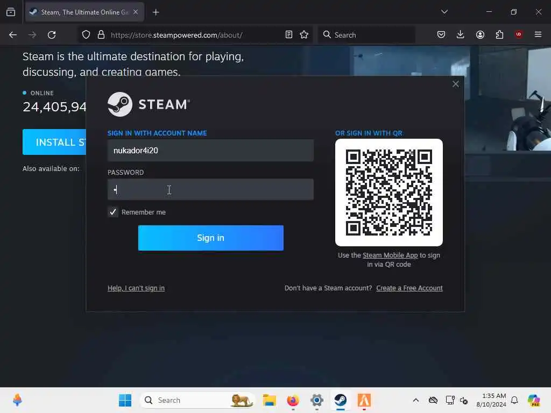Screen dimensions: 551x413
Task: Open the Windows Start menu
Action: pos(125,400)
